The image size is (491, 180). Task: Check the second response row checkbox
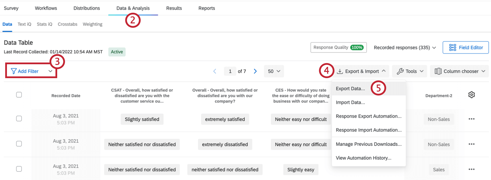19,144
